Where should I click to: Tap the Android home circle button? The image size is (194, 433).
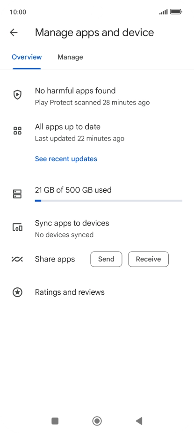pyautogui.click(x=97, y=421)
